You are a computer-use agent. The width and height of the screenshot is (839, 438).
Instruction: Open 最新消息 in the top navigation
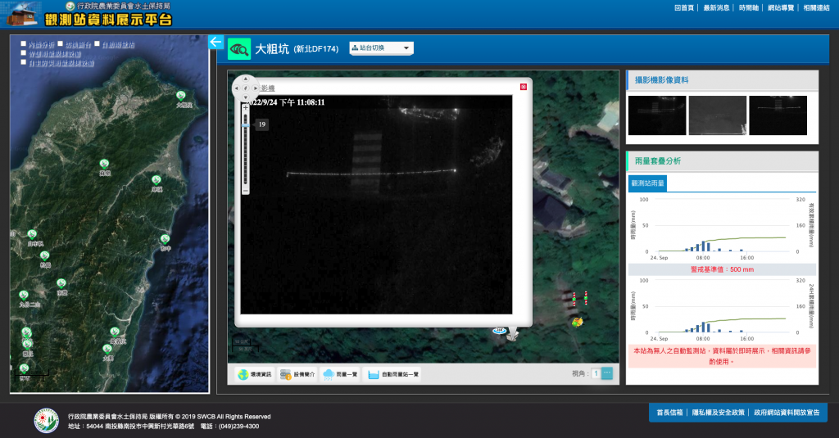point(716,8)
